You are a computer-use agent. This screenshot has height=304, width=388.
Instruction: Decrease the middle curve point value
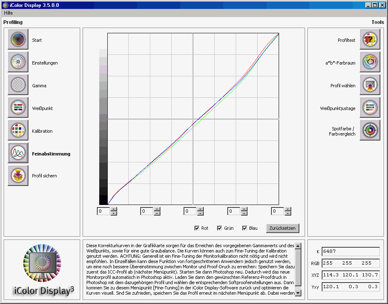click(200, 213)
